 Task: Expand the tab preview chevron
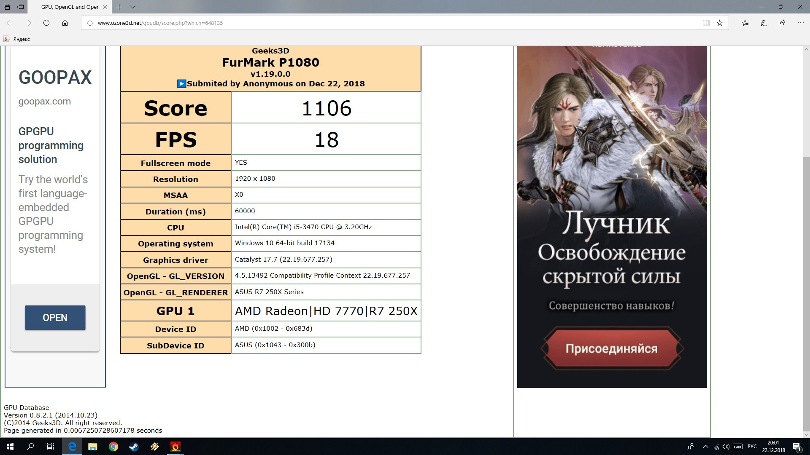132,7
